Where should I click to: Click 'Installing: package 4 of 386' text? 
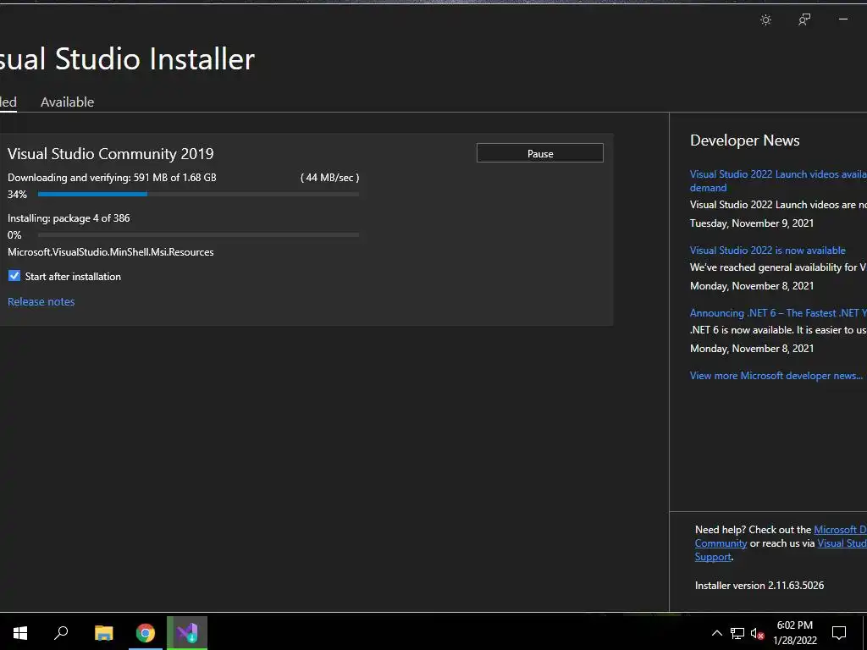[x=69, y=218]
